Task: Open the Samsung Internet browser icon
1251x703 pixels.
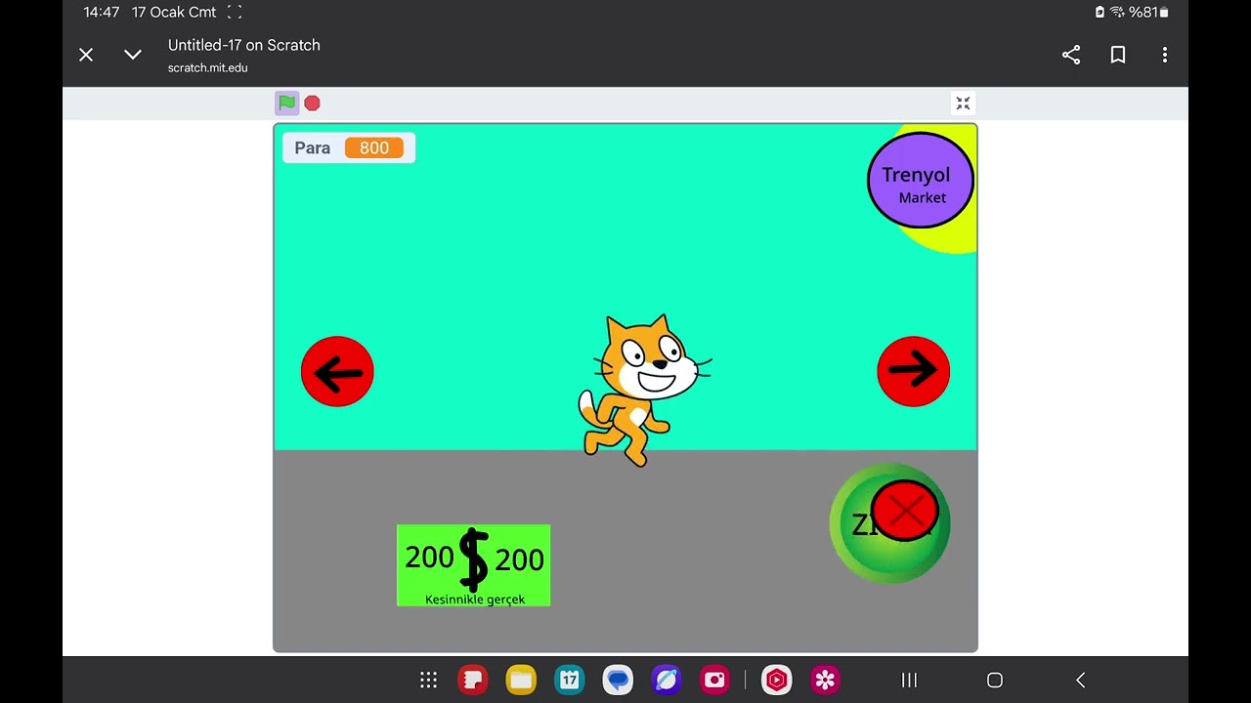Action: pos(667,680)
